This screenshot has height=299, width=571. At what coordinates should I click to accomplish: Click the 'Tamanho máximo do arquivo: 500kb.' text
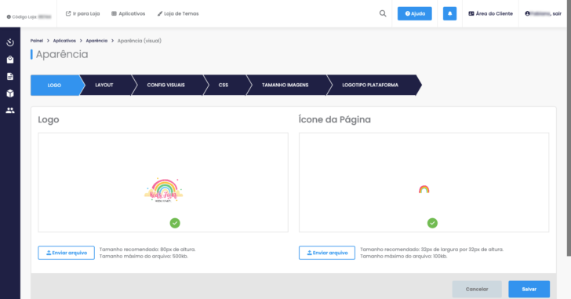coord(144,257)
